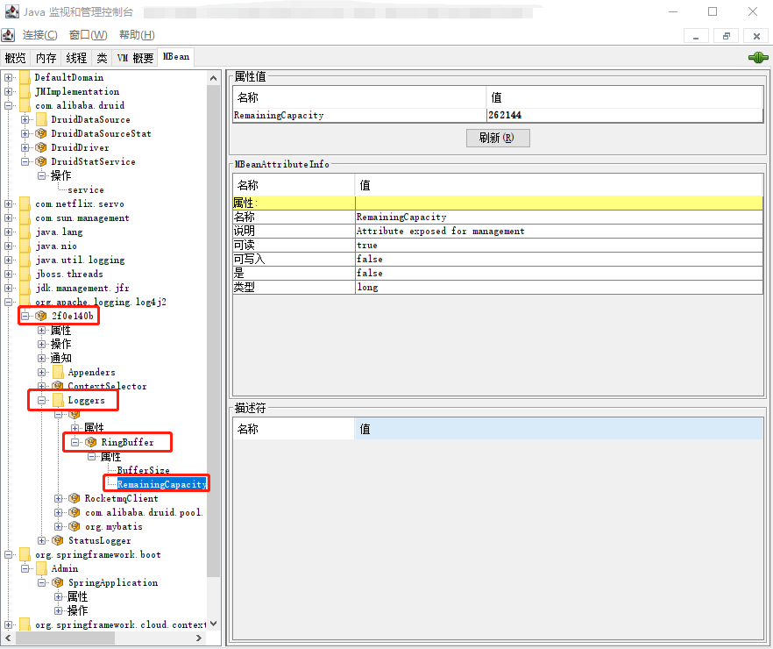Click the 刷新(R) refresh button

point(498,138)
